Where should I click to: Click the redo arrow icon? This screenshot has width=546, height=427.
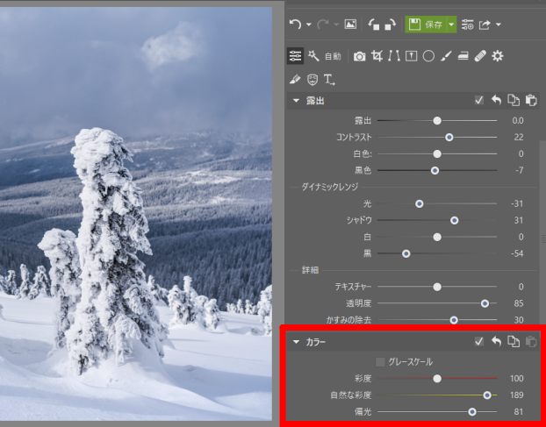point(323,25)
